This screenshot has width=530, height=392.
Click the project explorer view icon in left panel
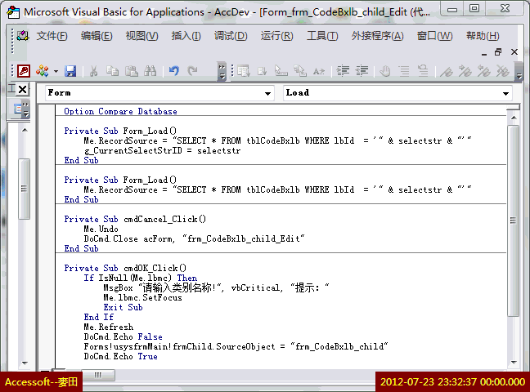click(x=17, y=109)
